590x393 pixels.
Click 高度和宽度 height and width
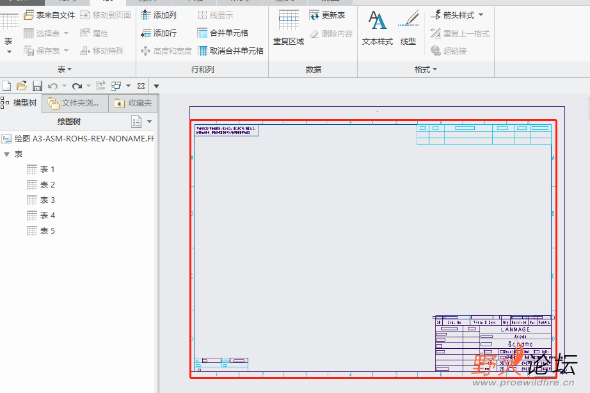coord(166,51)
